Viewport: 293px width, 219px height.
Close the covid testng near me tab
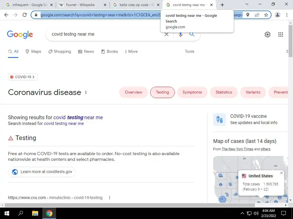coord(211,5)
